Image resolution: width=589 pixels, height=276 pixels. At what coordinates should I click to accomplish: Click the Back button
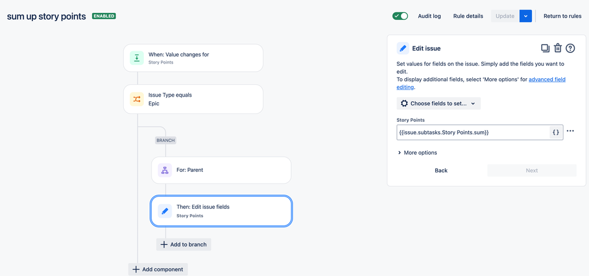tap(441, 170)
